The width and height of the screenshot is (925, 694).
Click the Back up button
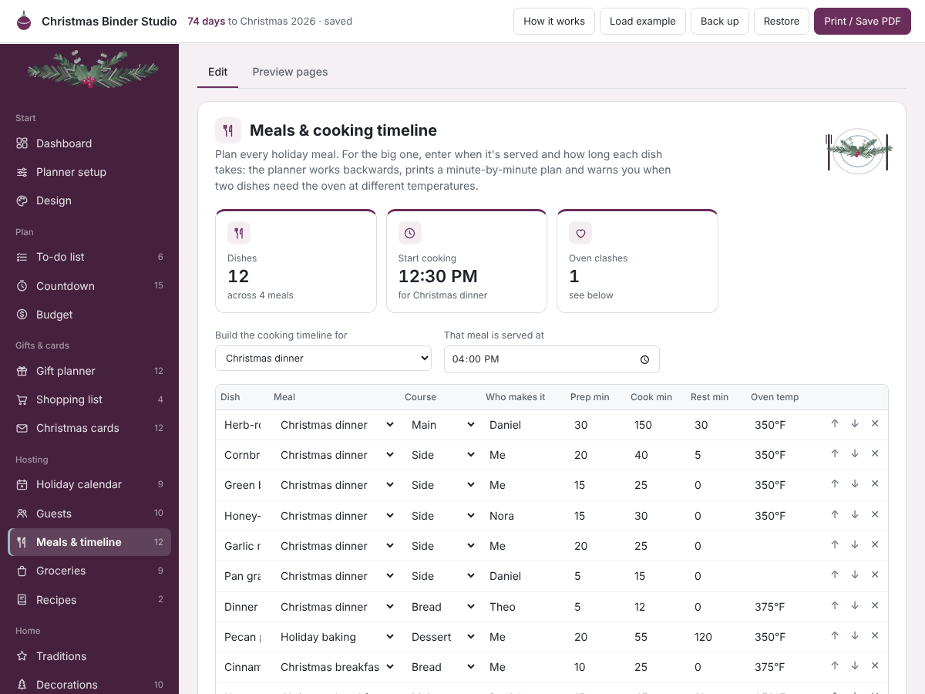pos(720,22)
